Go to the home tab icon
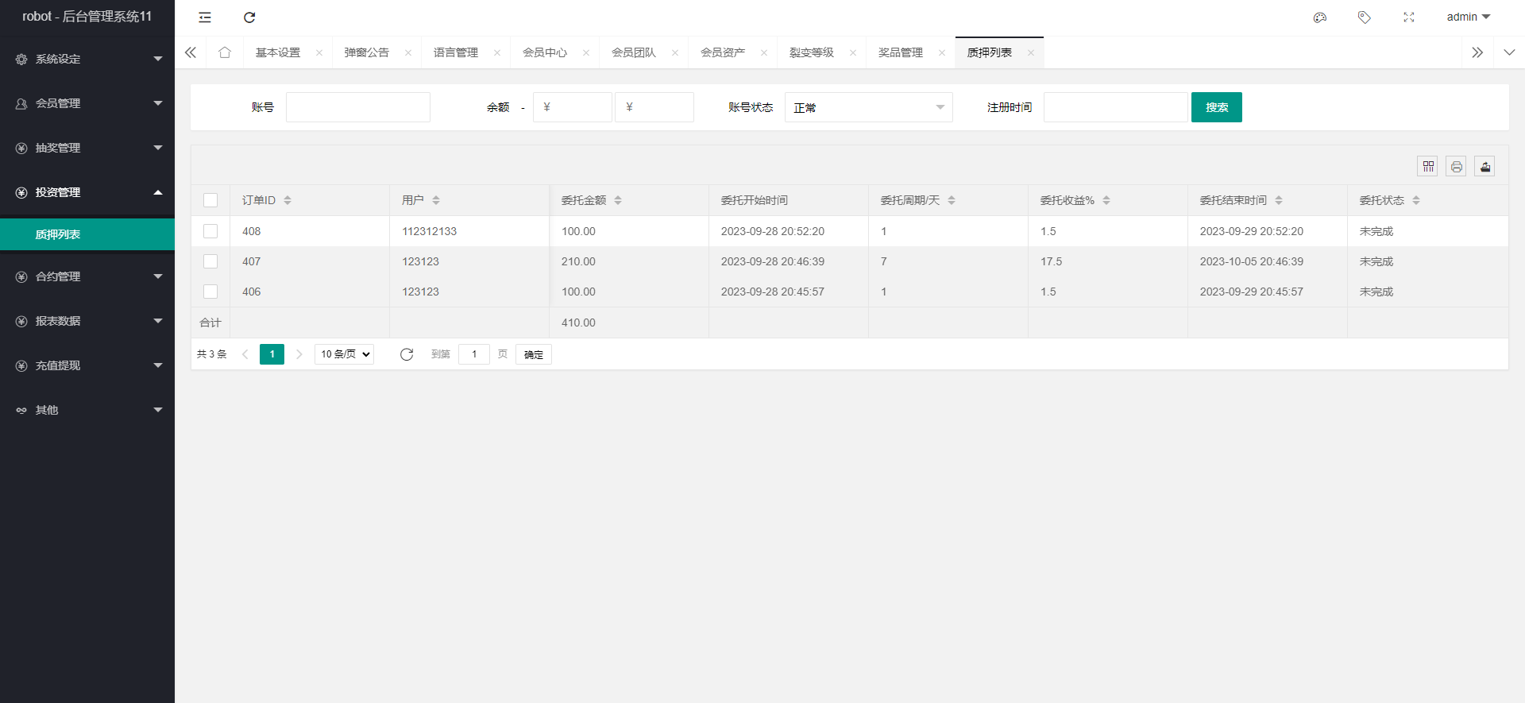Screen dimensions: 1525x703 click(x=225, y=52)
